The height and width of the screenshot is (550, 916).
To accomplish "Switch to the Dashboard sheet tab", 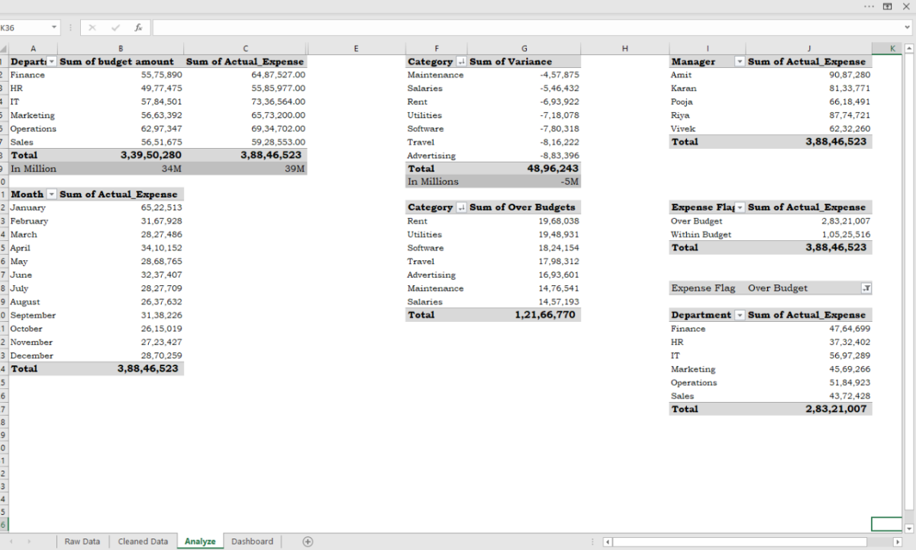I will click(x=252, y=542).
